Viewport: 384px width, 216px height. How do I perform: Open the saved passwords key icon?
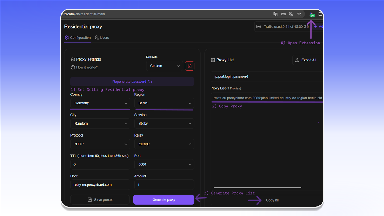pyautogui.click(x=283, y=14)
